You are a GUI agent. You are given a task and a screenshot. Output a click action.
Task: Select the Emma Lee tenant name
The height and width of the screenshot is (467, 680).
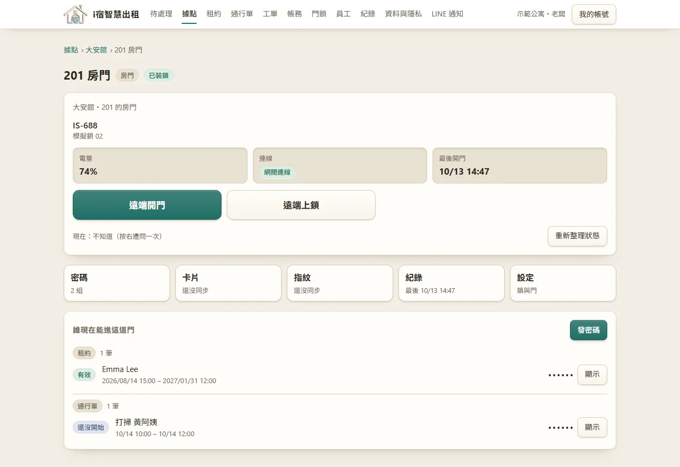pos(120,369)
